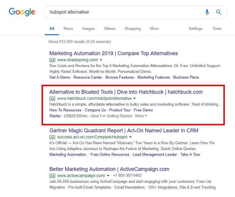Click the www.sharpspring.com/ URL text
The image size is (235, 197).
point(78,60)
